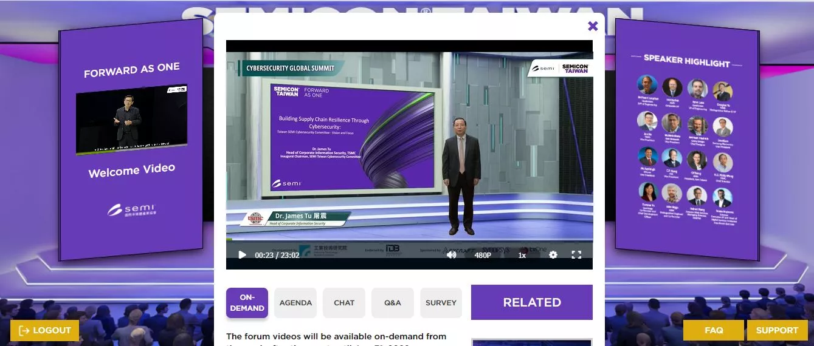Open the FAQ page

(x=714, y=330)
